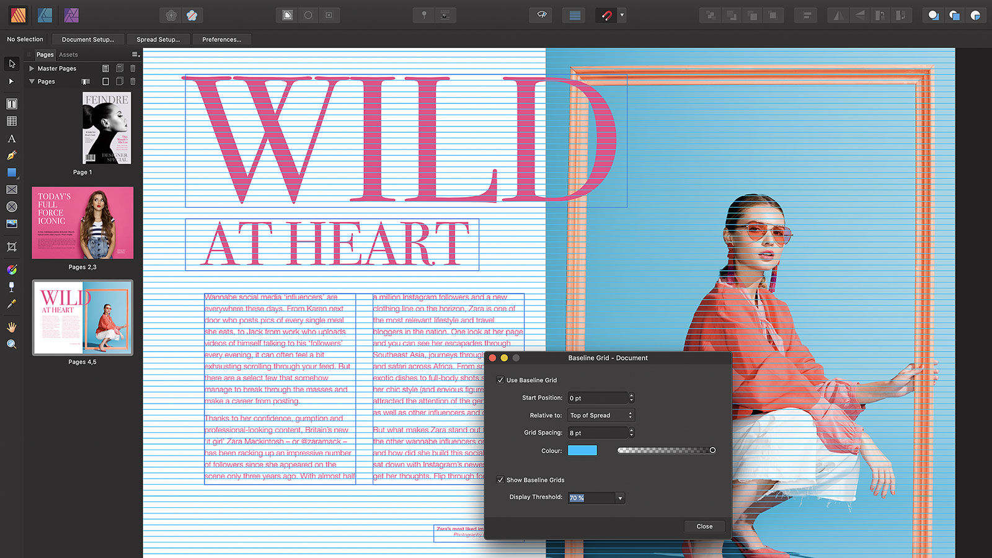Select the Pen tool

[x=12, y=156]
